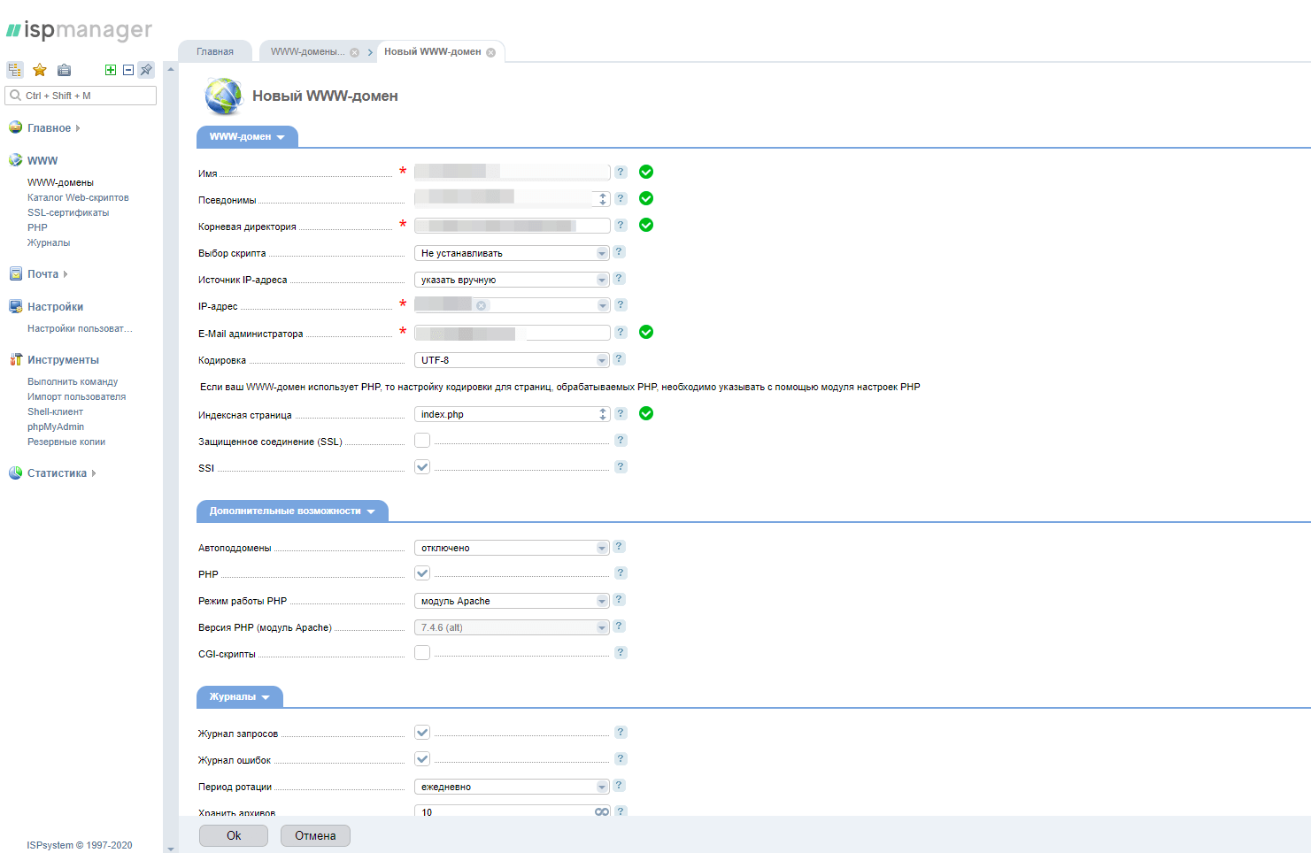This screenshot has height=853, width=1311.
Task: Click the green plus expand-all icon
Action: pyautogui.click(x=111, y=70)
